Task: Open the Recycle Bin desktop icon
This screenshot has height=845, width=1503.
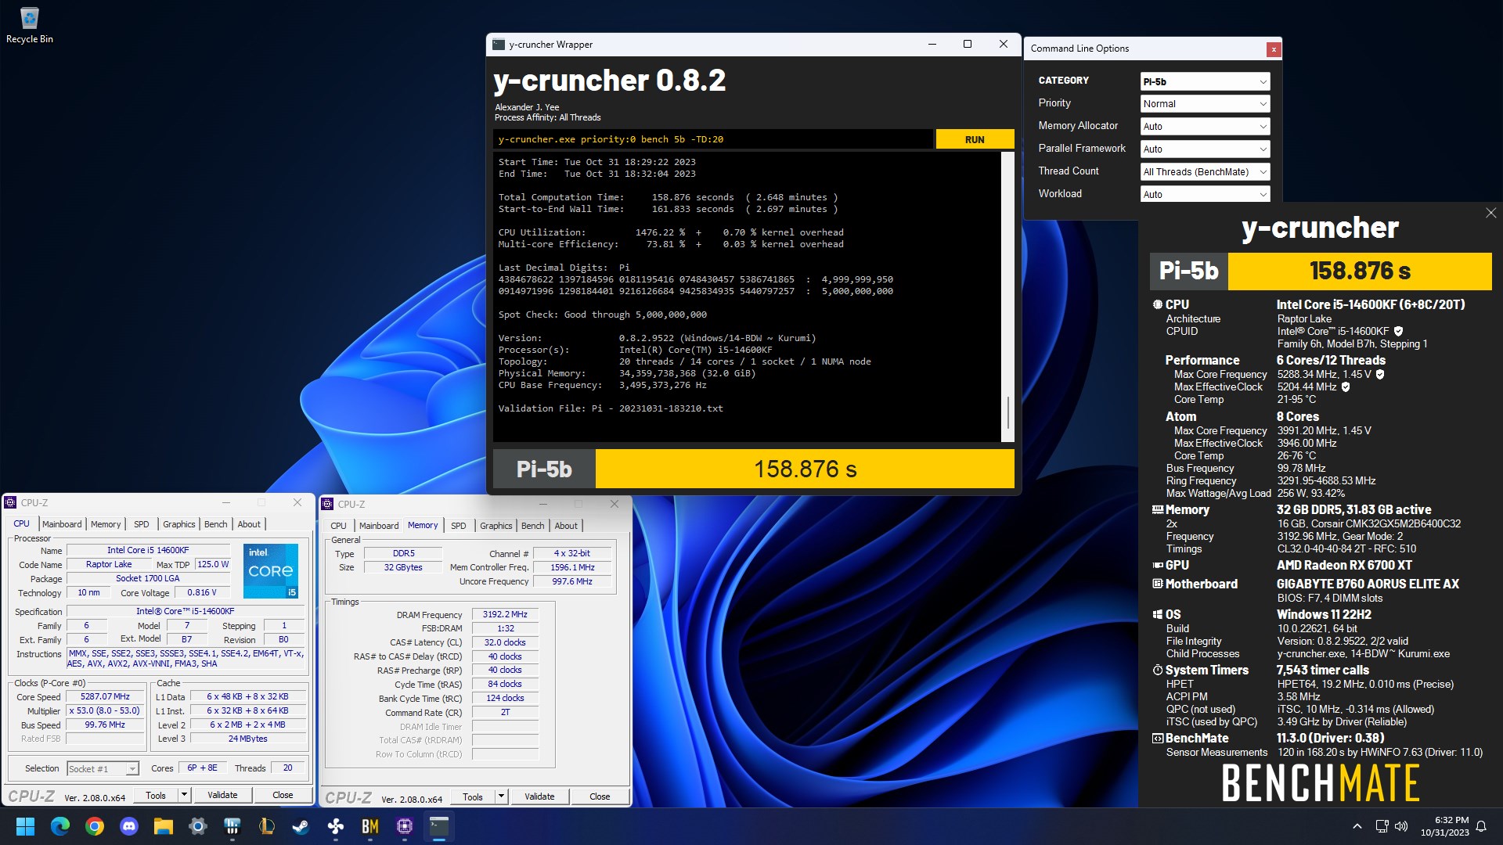Action: [x=30, y=25]
